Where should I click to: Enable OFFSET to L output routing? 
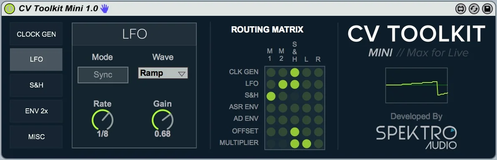click(306, 132)
